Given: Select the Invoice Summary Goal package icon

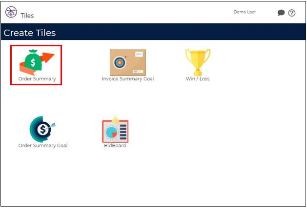Looking at the screenshot, I should click(128, 62).
